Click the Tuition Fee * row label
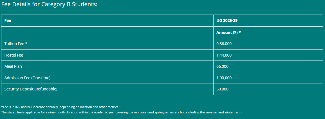The image size is (325, 119). (16, 44)
